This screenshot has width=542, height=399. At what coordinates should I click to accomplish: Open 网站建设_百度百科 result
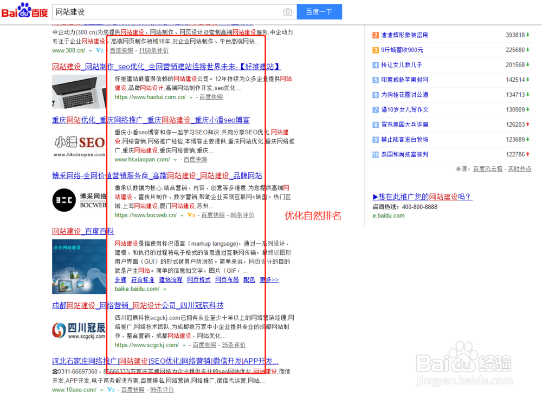pyautogui.click(x=83, y=231)
